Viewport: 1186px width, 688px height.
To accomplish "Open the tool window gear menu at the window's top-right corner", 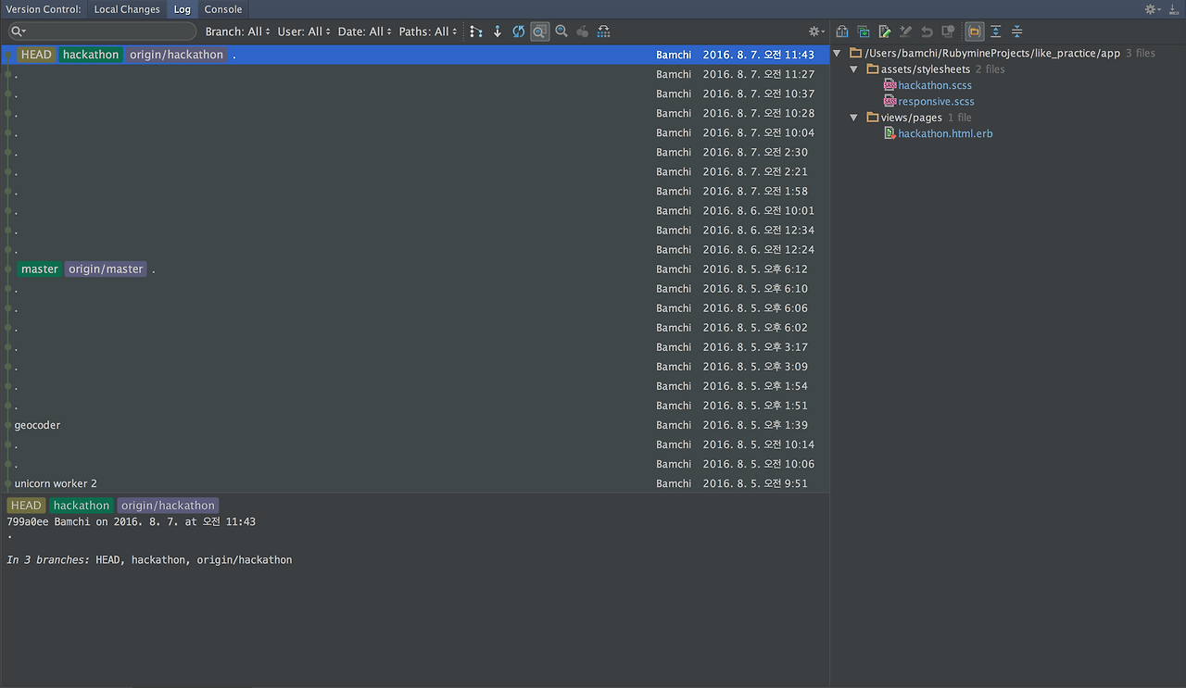I will (1153, 9).
